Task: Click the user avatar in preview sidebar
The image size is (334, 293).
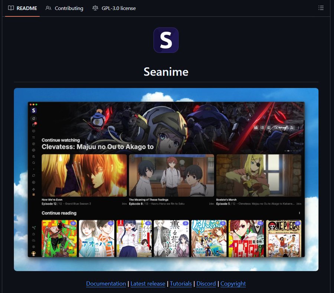Action: tap(33, 253)
